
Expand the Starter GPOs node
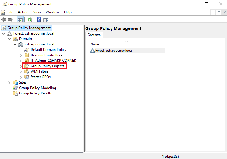point(21,77)
